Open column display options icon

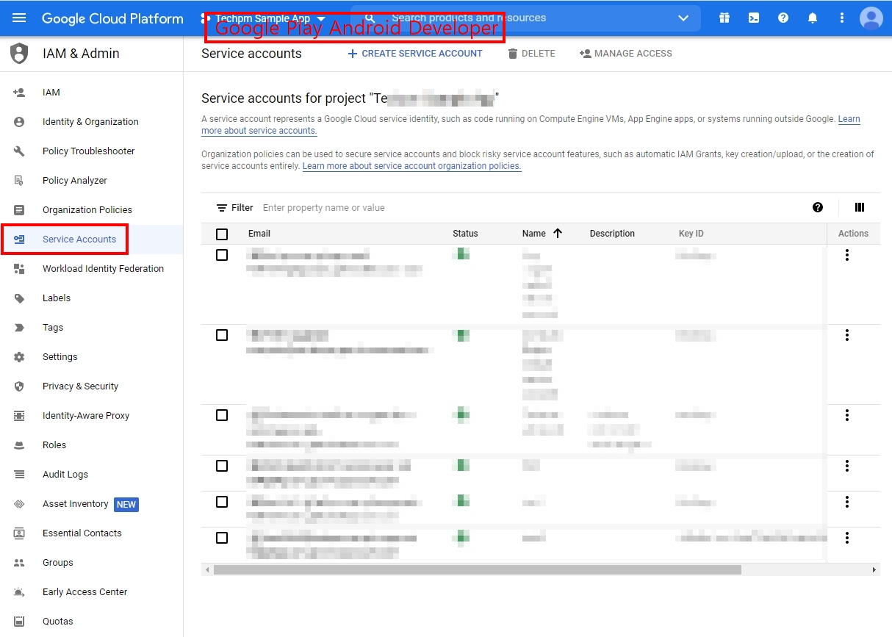click(860, 208)
